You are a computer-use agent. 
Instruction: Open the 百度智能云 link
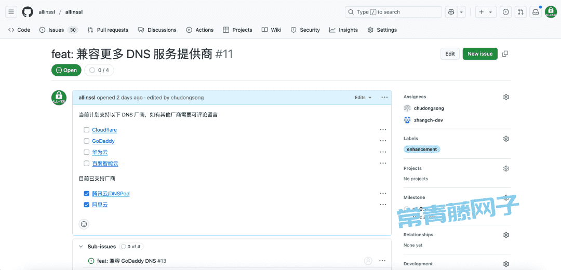point(105,164)
